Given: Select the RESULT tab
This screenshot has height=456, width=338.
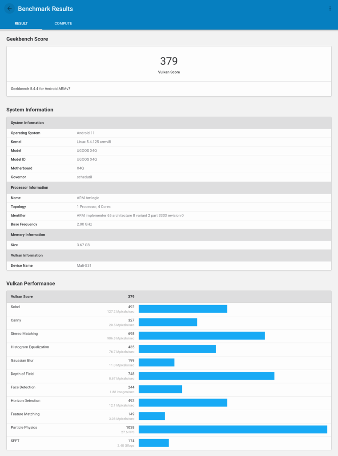Looking at the screenshot, I should (x=21, y=24).
